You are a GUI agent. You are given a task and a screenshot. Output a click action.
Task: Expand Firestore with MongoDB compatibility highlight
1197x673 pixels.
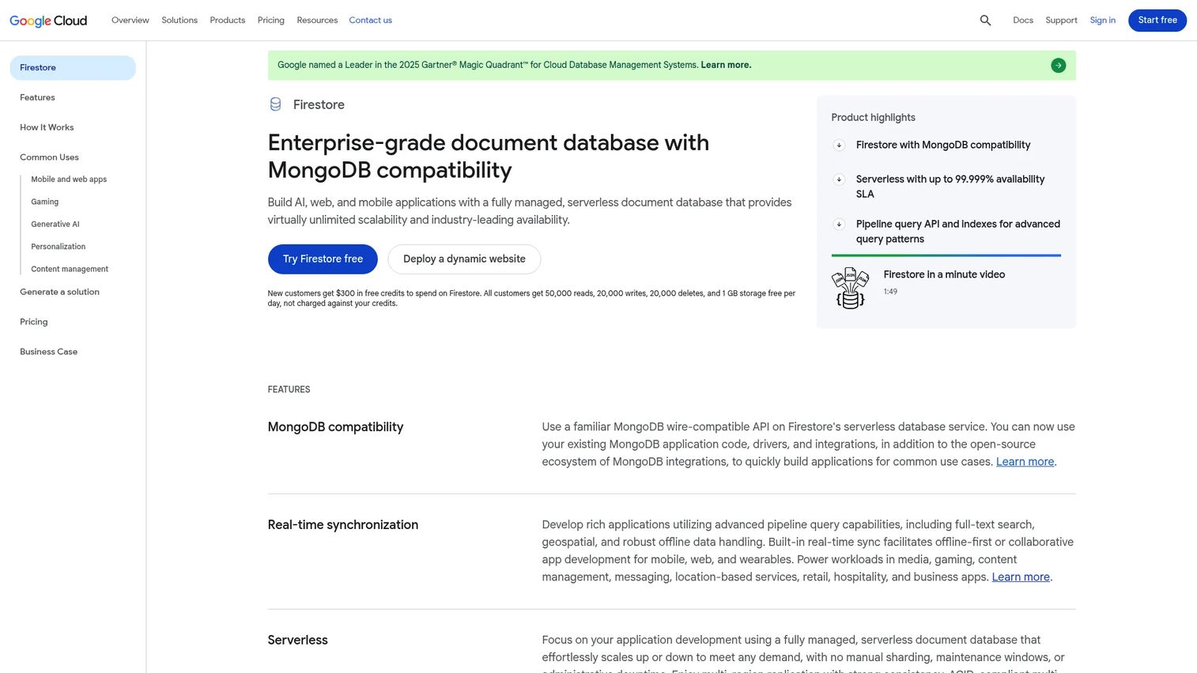coord(839,146)
